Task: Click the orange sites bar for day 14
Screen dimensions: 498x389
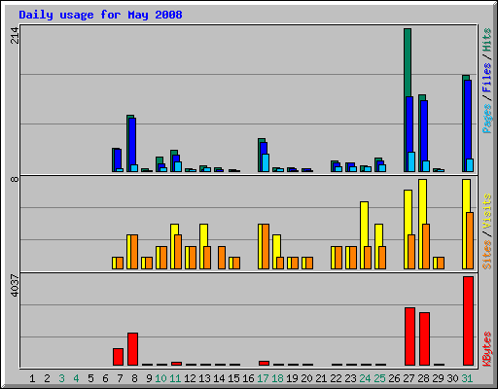Action: [x=222, y=258]
